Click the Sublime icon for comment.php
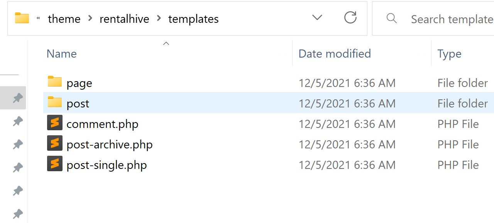The height and width of the screenshot is (223, 494). pos(55,123)
